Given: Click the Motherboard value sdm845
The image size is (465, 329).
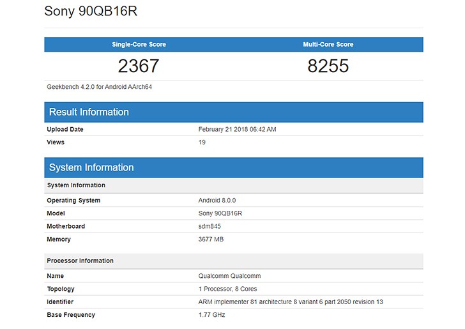Looking at the screenshot, I should (x=210, y=226).
